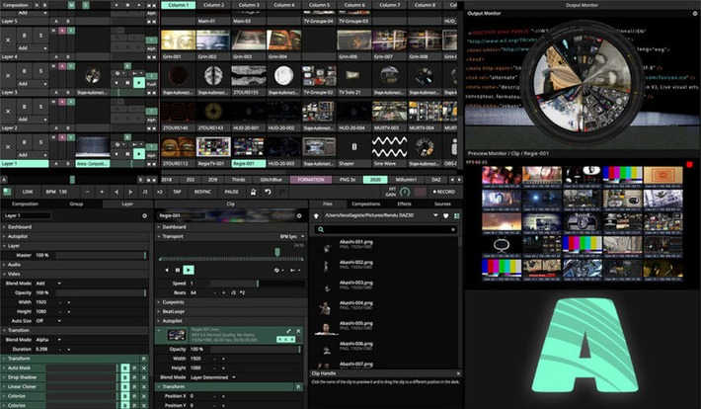Remove the Auto Mask effect
Viewport: 701px width, 409px height.
point(144,368)
